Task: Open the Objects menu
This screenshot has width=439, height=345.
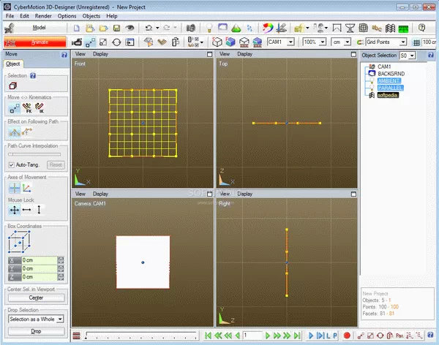Action: tap(91, 15)
